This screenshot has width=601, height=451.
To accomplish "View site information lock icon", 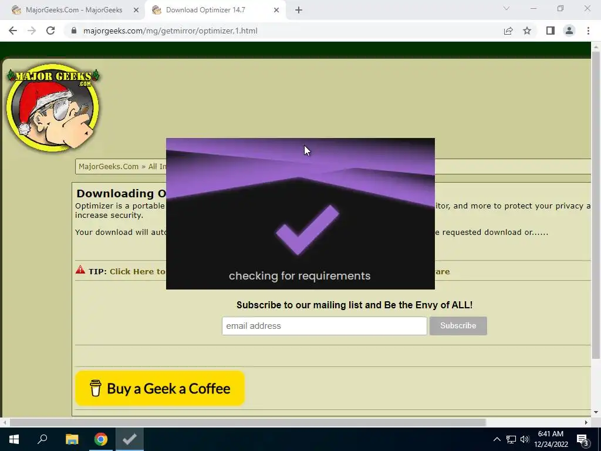I will [x=74, y=31].
